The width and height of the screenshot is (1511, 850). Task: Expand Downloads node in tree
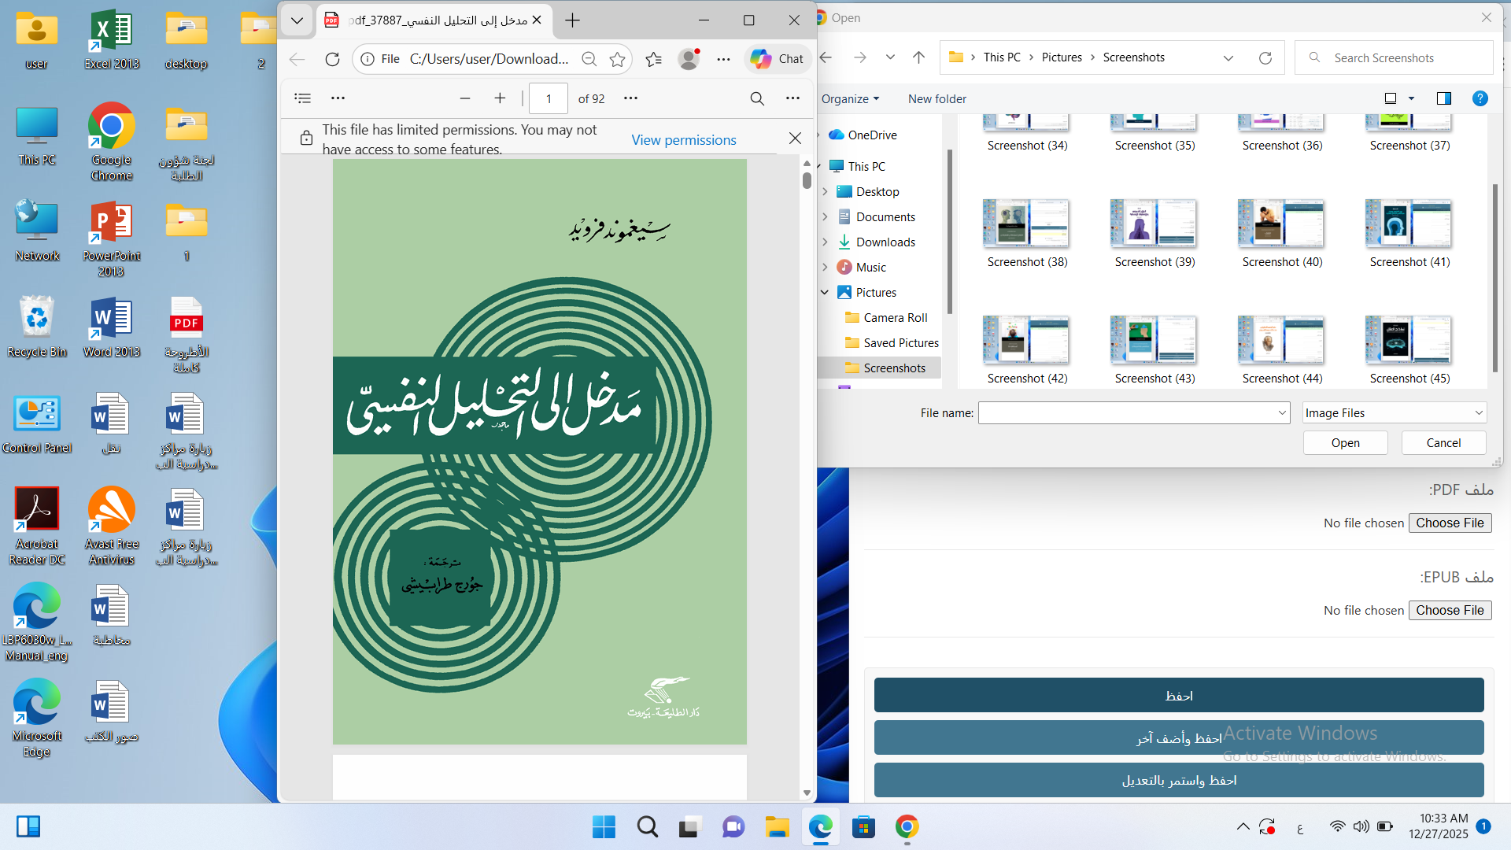[x=825, y=242]
